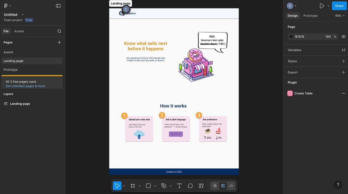Select the Text tool
The image size is (348, 194).
tap(179, 186)
